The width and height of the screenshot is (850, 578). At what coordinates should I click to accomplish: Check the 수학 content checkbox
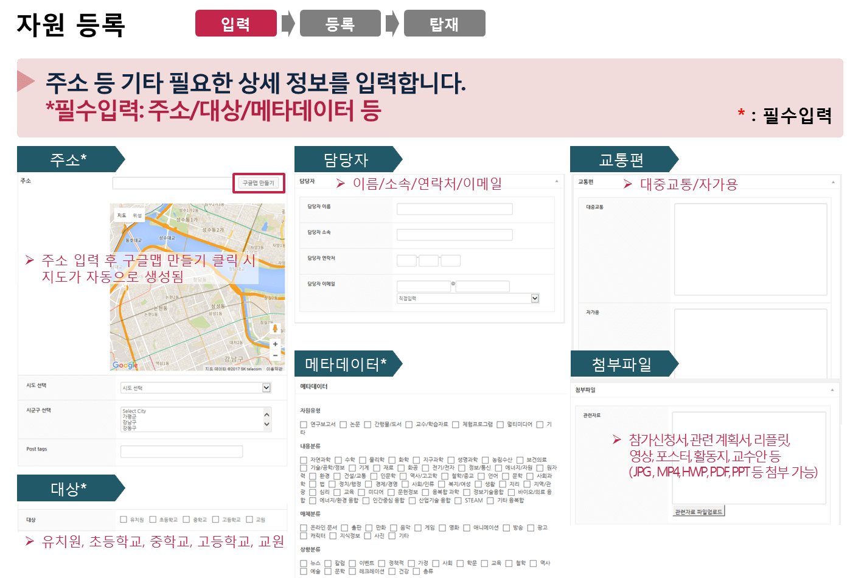pyautogui.click(x=338, y=460)
